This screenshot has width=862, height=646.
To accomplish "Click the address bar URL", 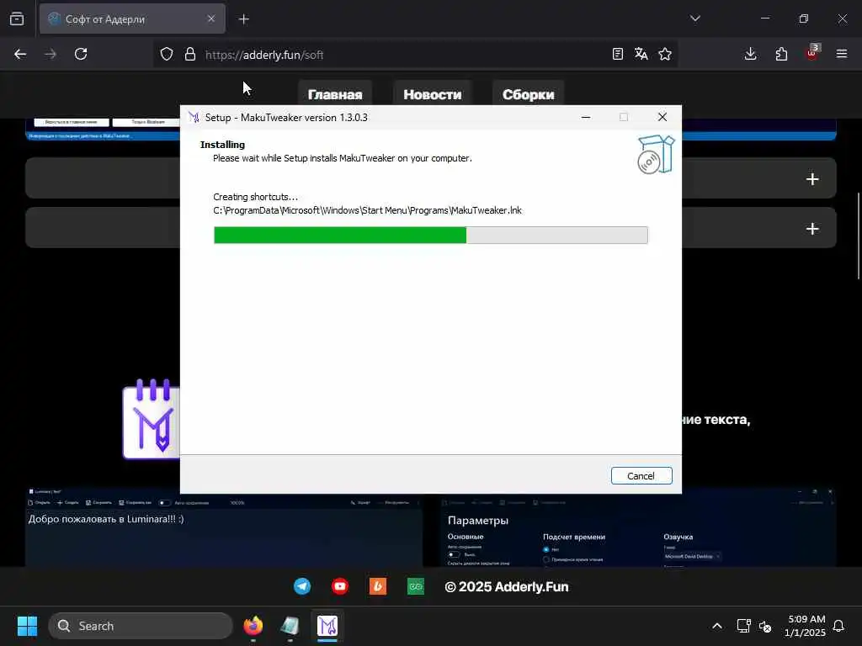I will pos(264,55).
